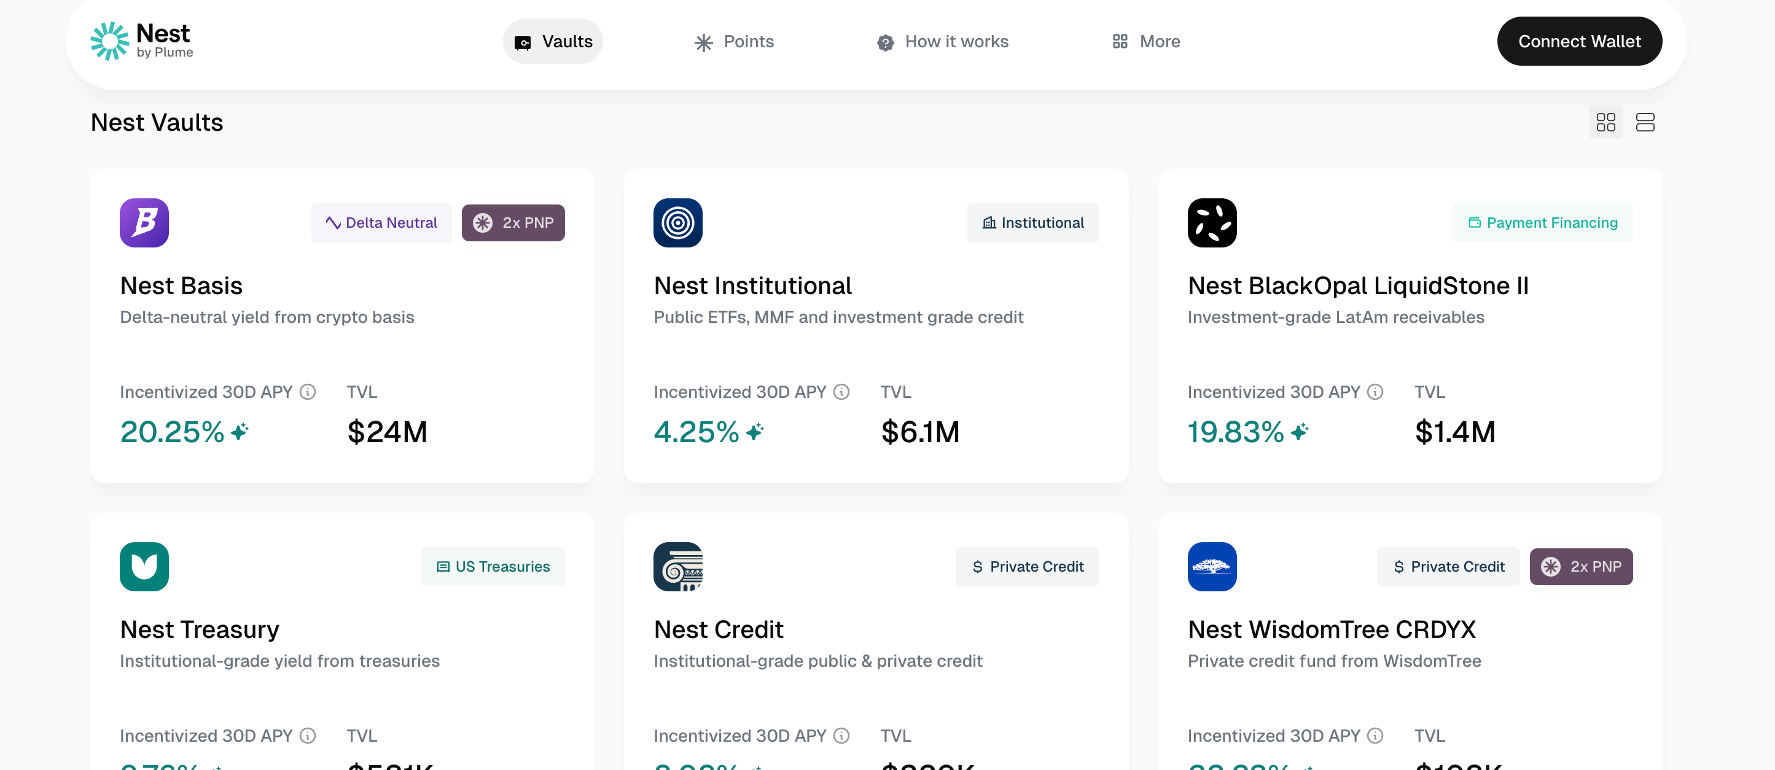This screenshot has width=1775, height=770.
Task: Click the Nest by Plume logo
Action: tap(142, 41)
